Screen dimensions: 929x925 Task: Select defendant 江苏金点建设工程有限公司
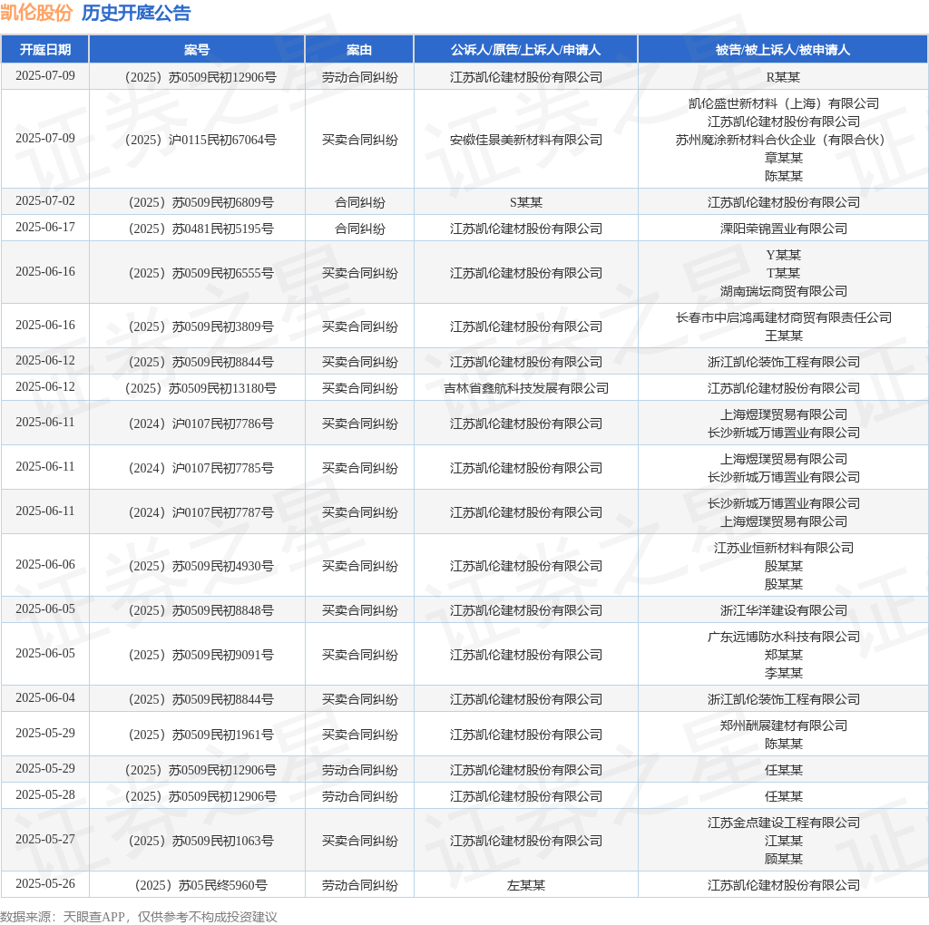[x=783, y=823]
